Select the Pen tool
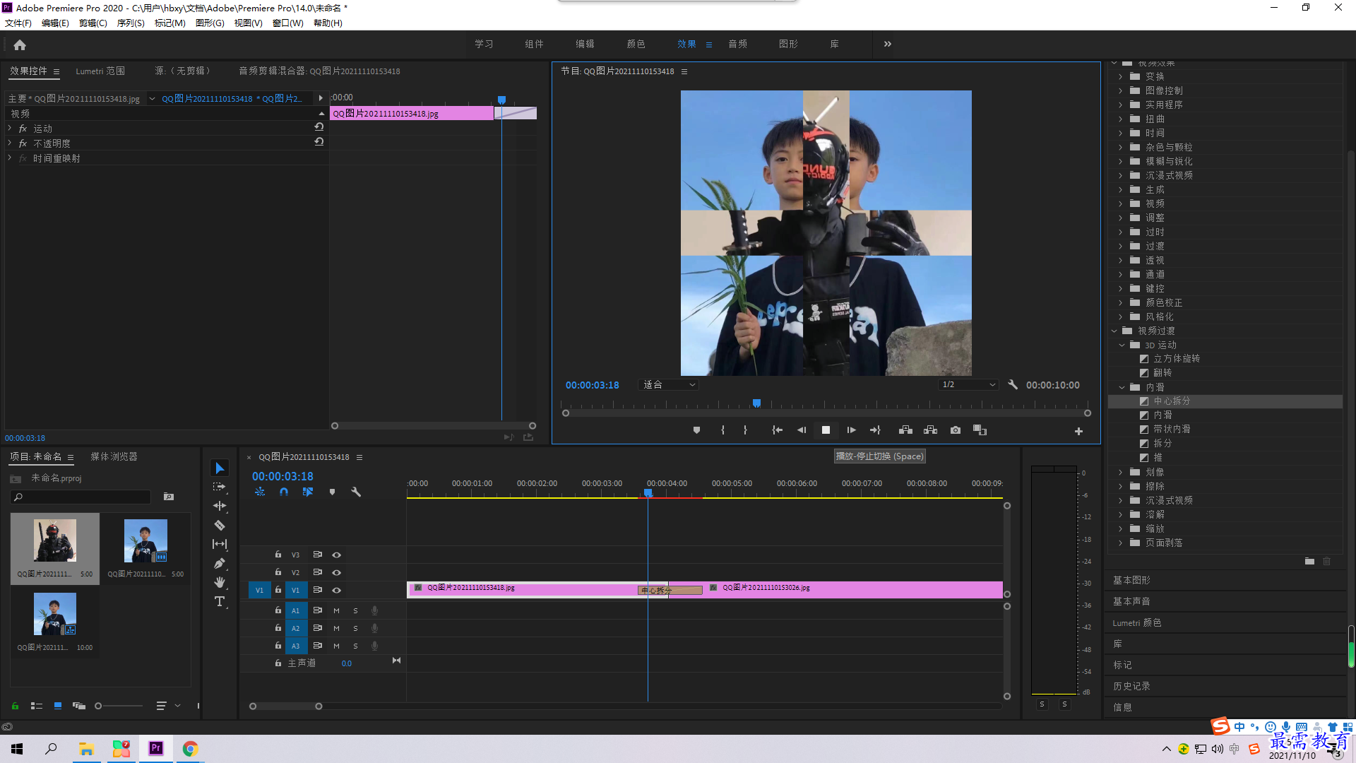The image size is (1356, 763). tap(220, 563)
